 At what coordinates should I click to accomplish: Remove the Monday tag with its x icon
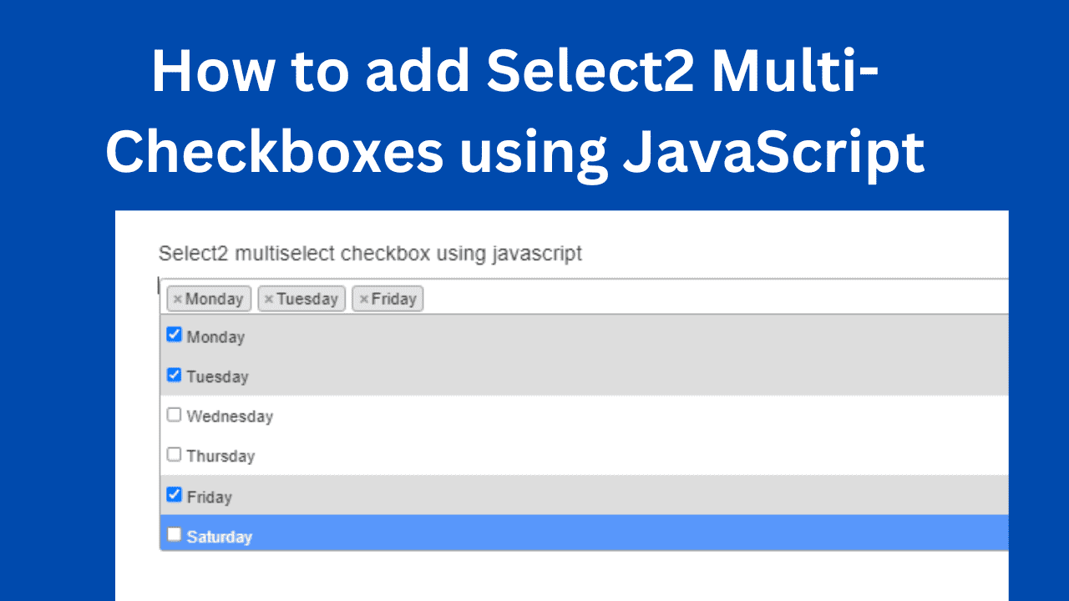coord(178,299)
